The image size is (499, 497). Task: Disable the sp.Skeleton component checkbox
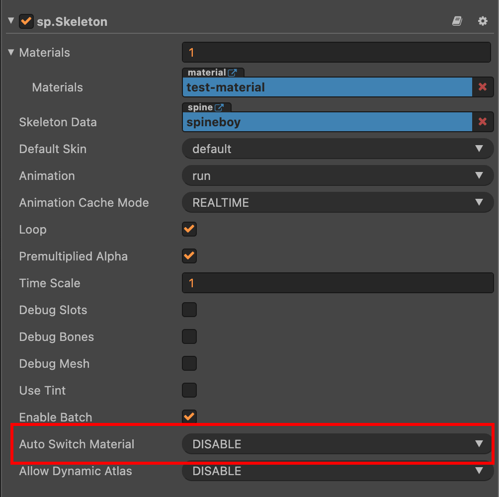coord(26,21)
